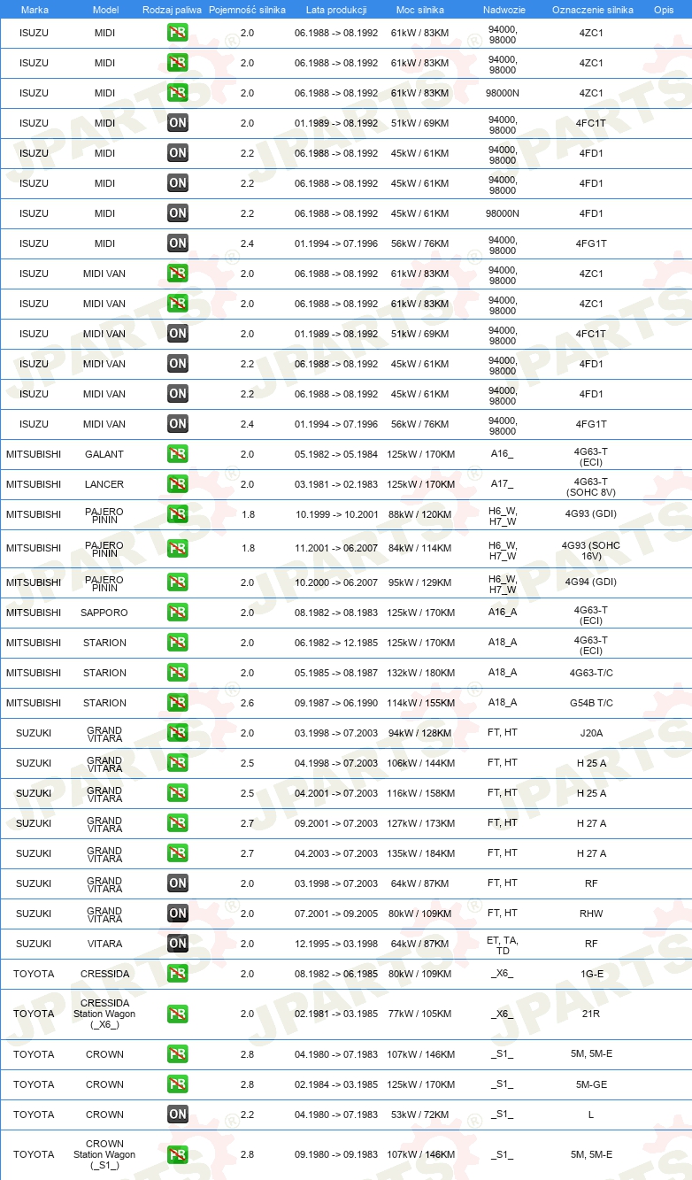Click the Pojemność silnika column header
This screenshot has height=1180, width=692.
247,9
